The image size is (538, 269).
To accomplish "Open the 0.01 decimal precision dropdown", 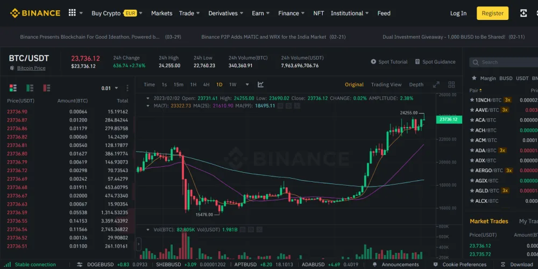I will 110,88.
